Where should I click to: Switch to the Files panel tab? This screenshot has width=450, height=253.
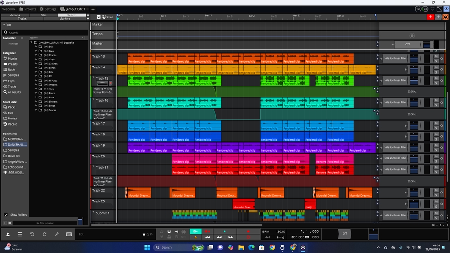coord(43,15)
